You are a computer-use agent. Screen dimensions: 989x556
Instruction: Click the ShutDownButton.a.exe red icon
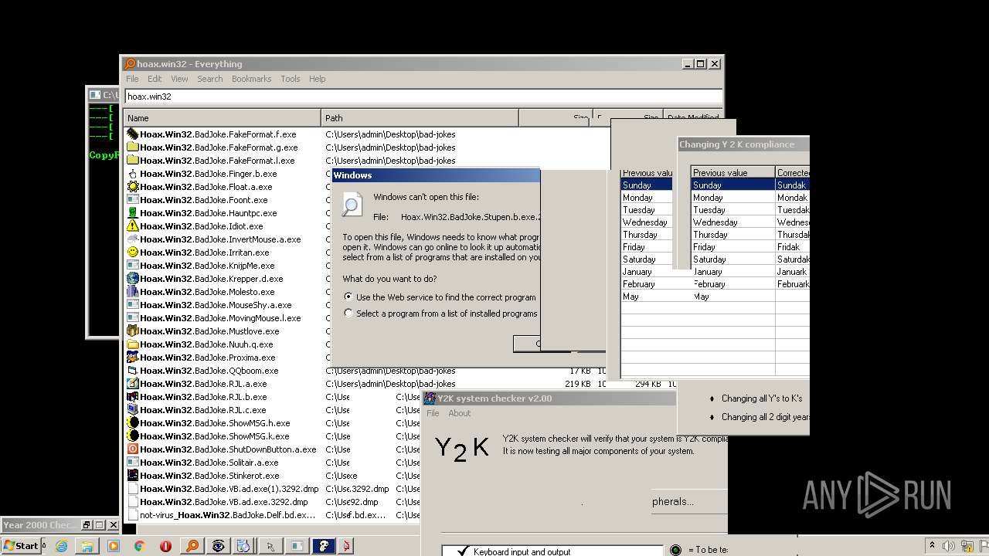[x=133, y=449]
